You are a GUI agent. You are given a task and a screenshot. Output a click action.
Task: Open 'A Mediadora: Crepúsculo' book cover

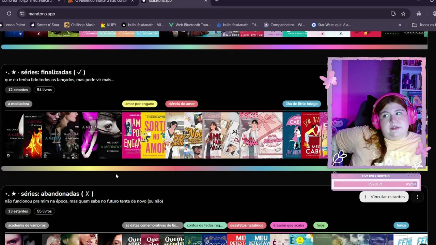pyautogui.click(x=110, y=135)
